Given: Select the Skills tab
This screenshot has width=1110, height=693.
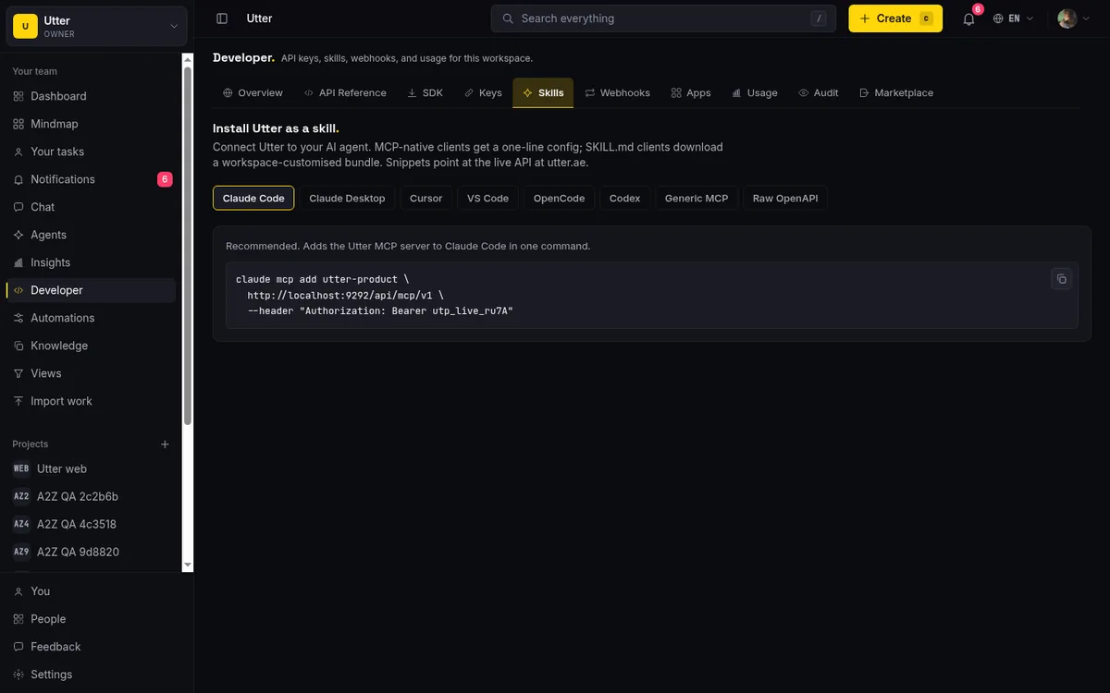Looking at the screenshot, I should click(x=543, y=92).
